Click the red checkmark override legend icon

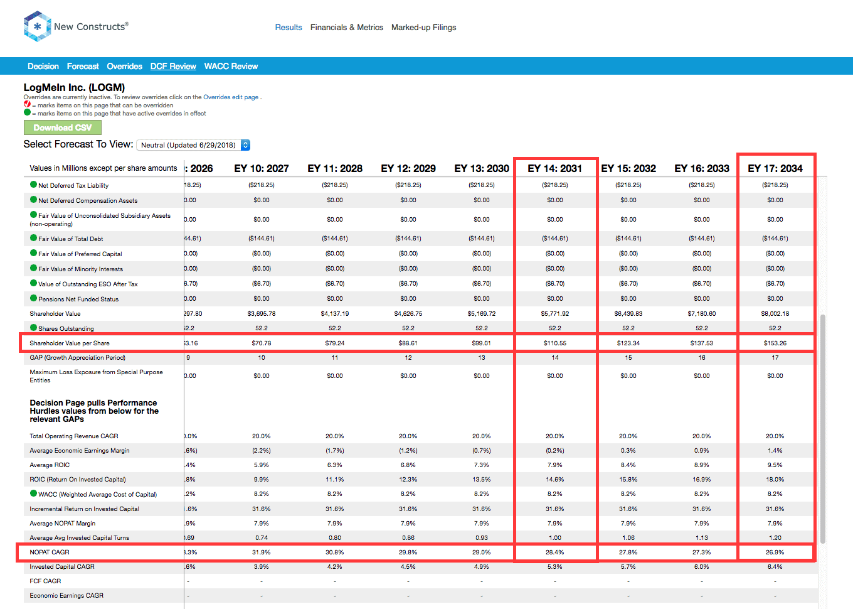(27, 104)
